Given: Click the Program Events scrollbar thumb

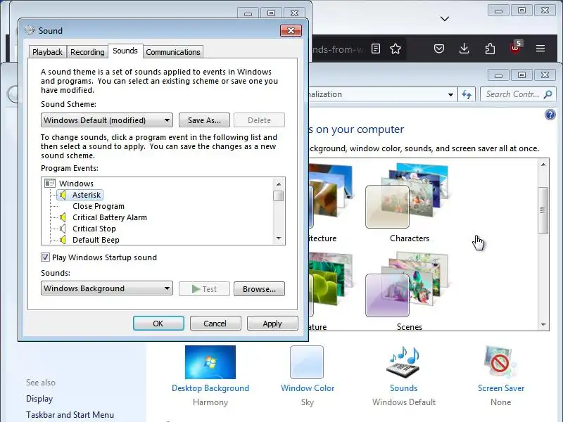Looking at the screenshot, I should [x=278, y=196].
